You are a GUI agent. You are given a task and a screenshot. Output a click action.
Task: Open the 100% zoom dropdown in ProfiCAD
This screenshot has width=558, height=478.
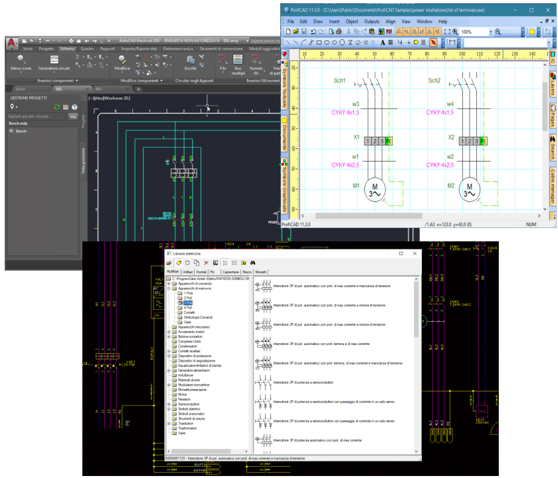click(x=491, y=32)
